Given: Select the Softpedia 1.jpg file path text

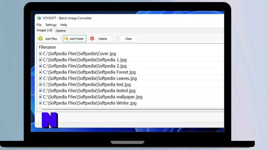Looking at the screenshot, I should tap(85, 60).
